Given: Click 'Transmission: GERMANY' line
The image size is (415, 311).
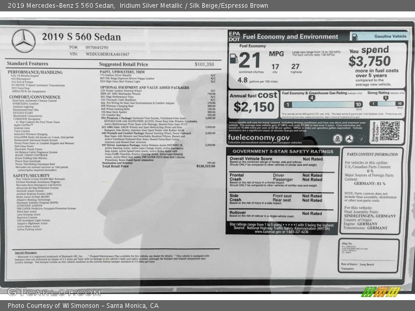Looking at the screenshot, I should click(x=365, y=228).
